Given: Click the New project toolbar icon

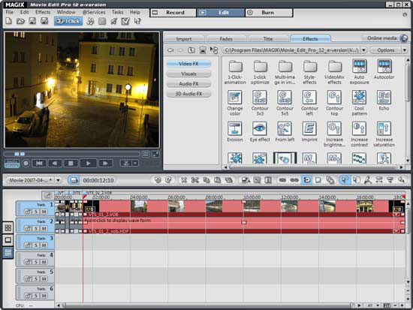Looking at the screenshot, I should tap(9, 21).
